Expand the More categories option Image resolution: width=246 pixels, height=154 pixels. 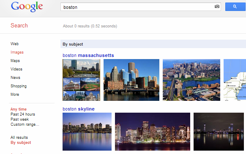click(15, 95)
